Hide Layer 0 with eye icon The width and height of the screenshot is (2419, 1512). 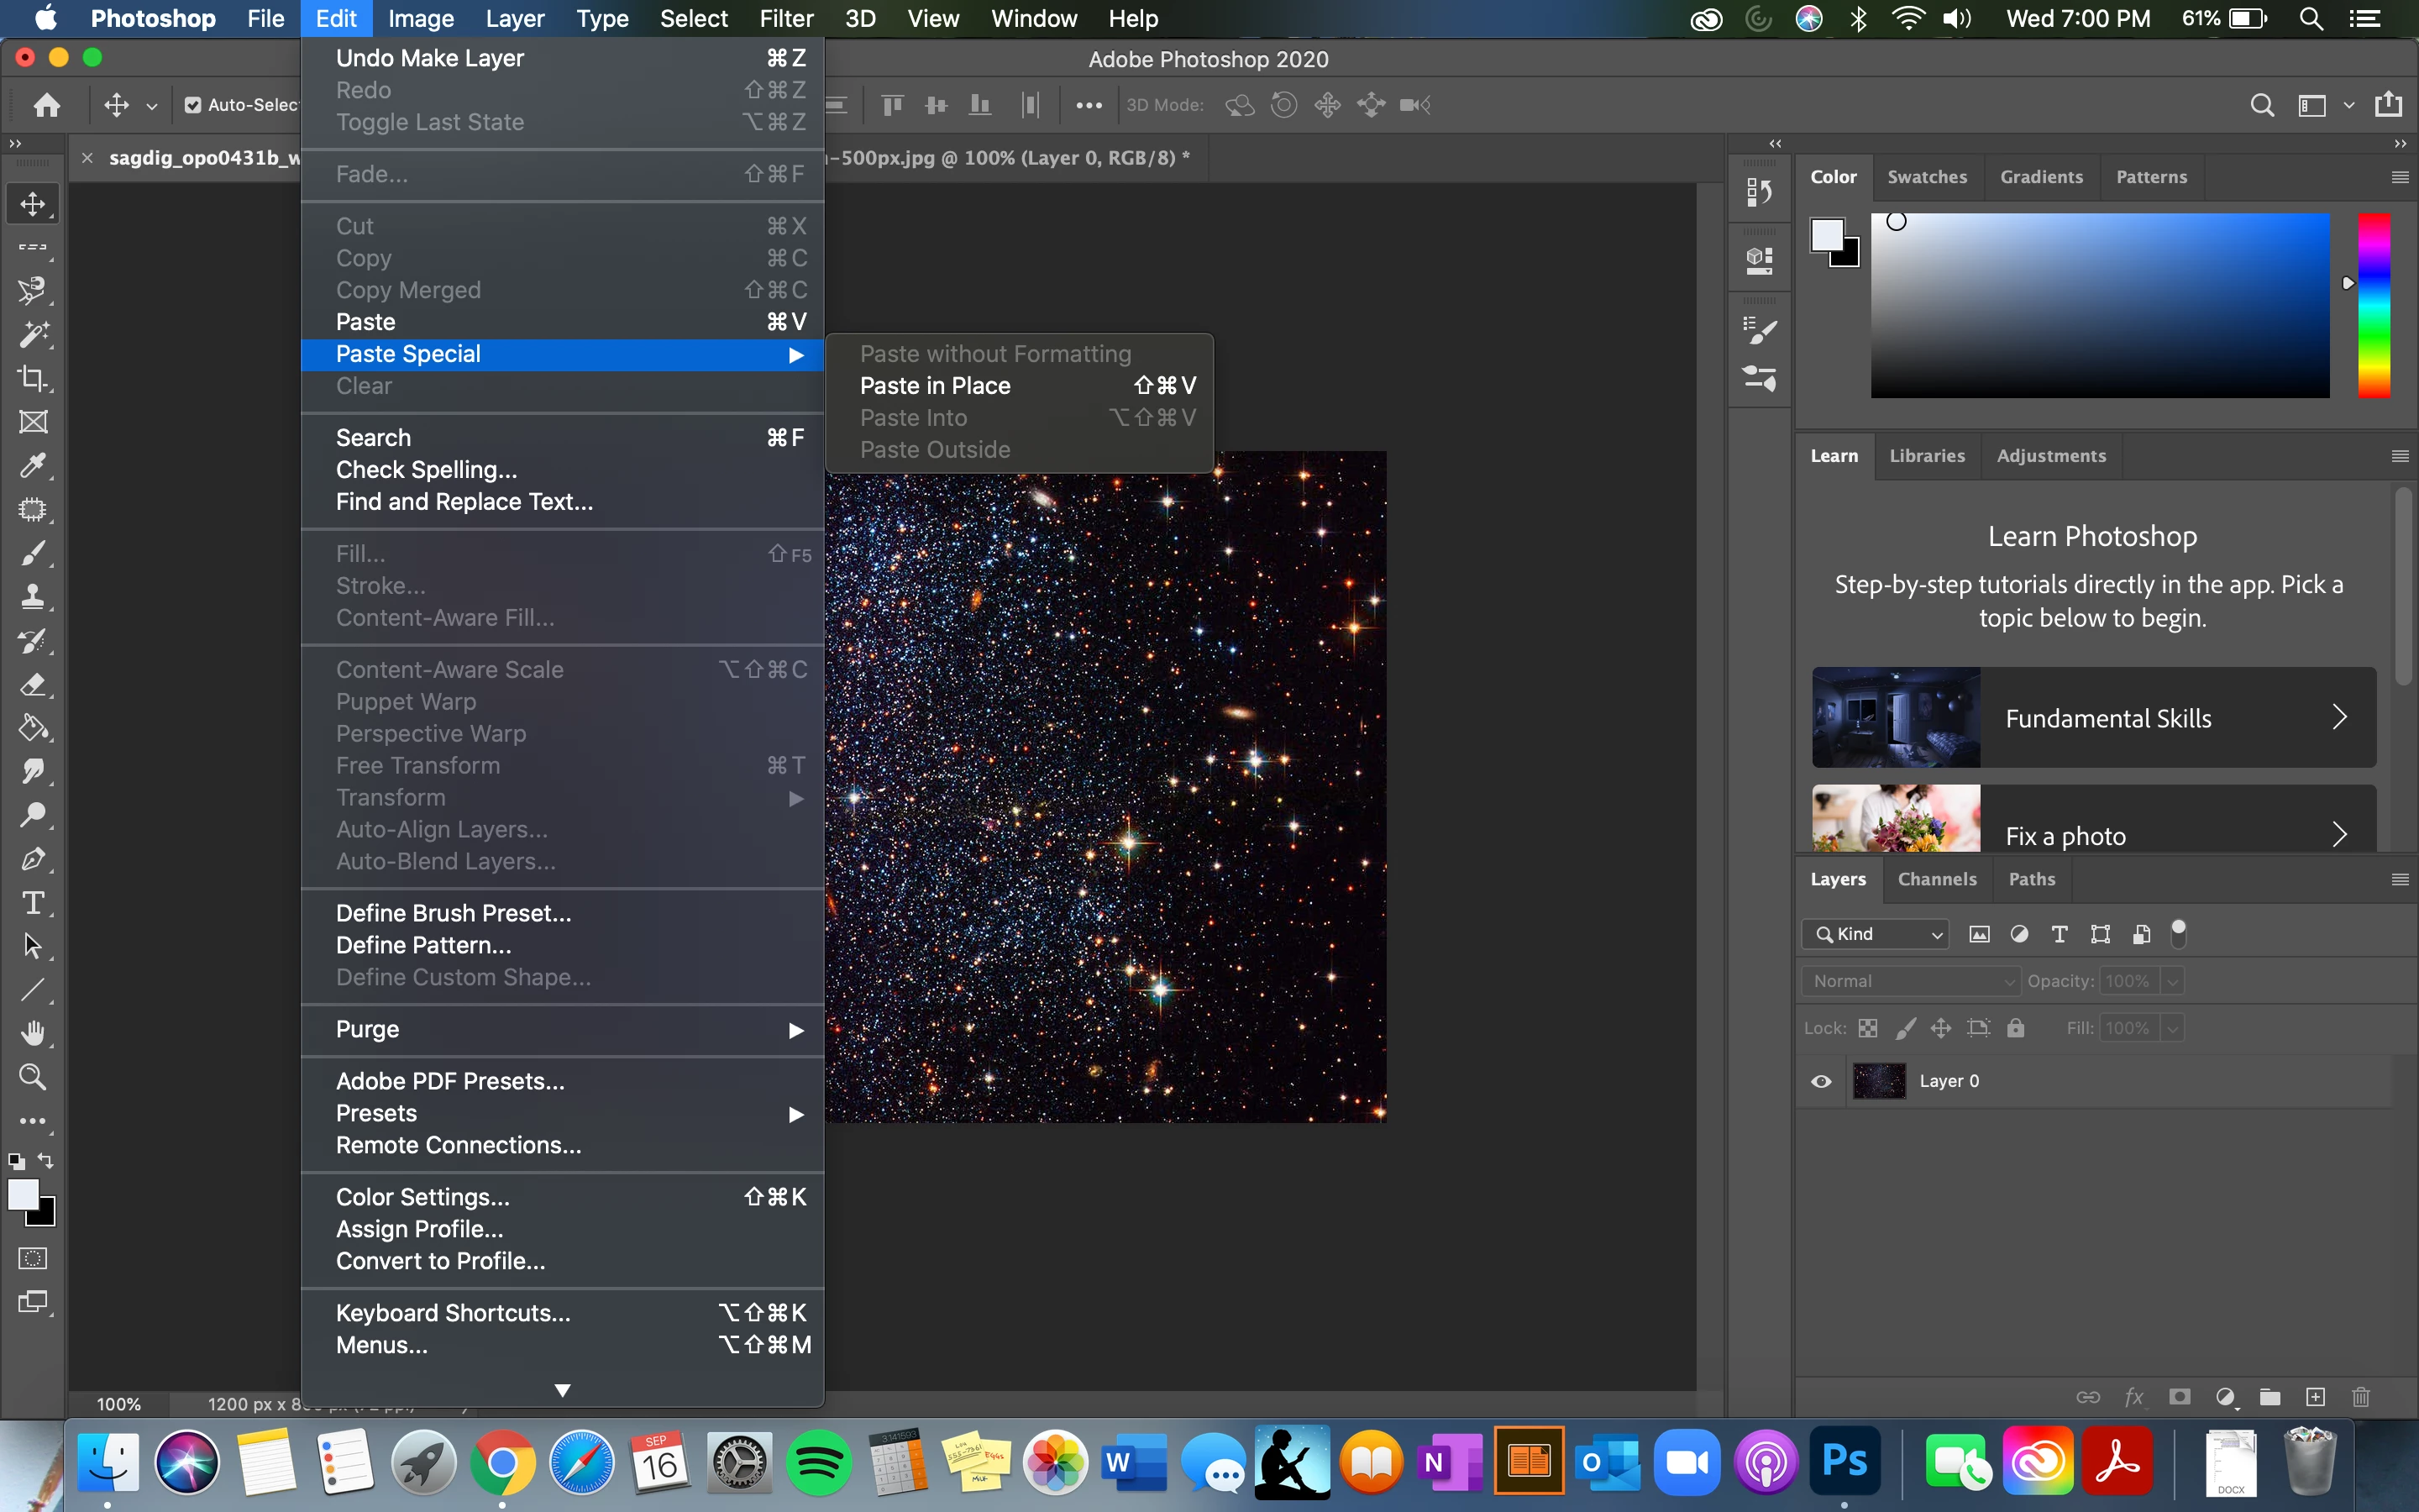point(1821,1081)
